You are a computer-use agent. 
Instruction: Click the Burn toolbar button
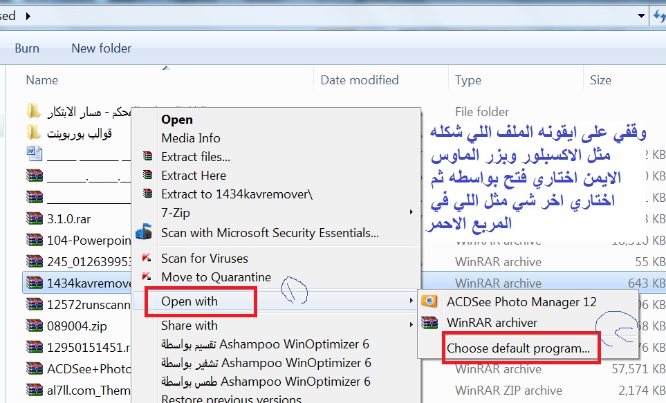(27, 48)
